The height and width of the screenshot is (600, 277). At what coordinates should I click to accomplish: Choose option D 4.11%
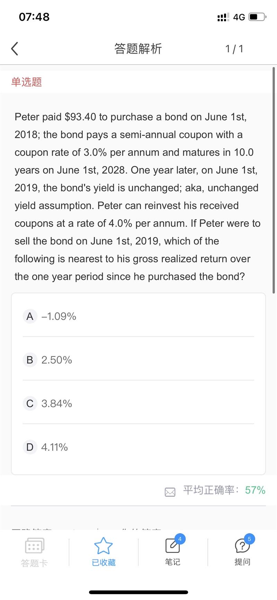pos(54,447)
